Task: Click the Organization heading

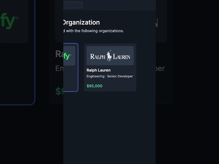Action: pyautogui.click(x=81, y=23)
